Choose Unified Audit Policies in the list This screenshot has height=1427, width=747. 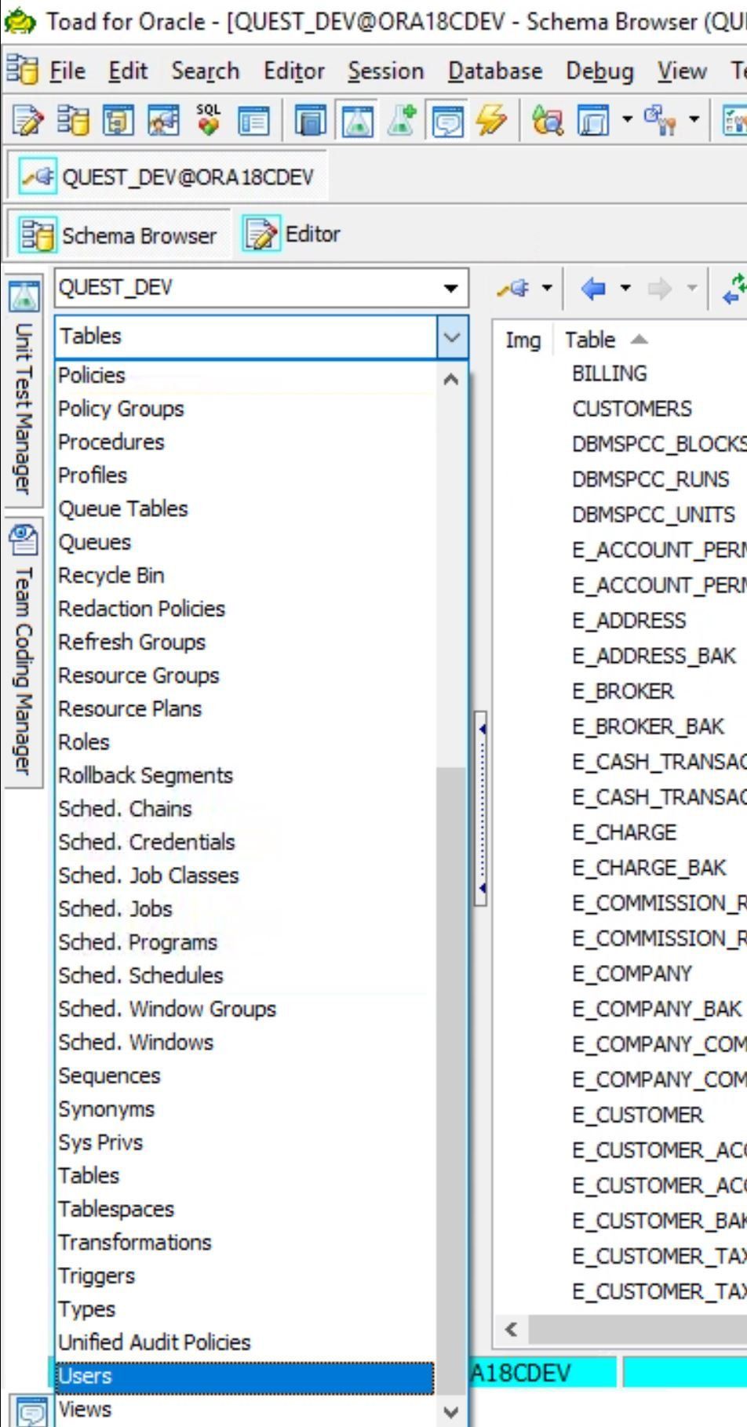coord(245,1342)
